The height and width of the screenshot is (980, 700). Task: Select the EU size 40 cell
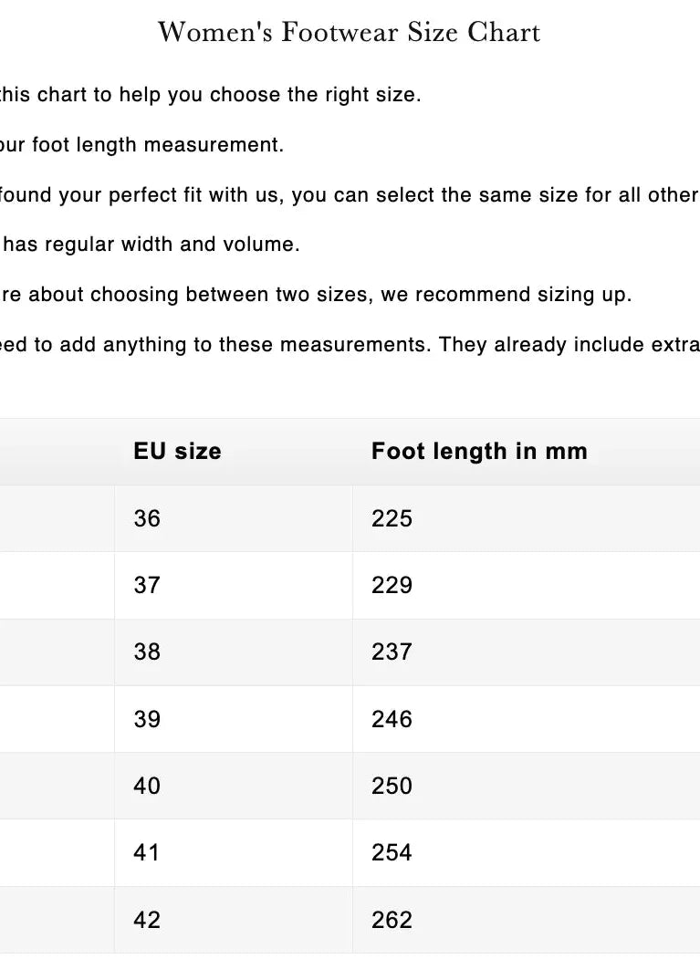point(147,786)
